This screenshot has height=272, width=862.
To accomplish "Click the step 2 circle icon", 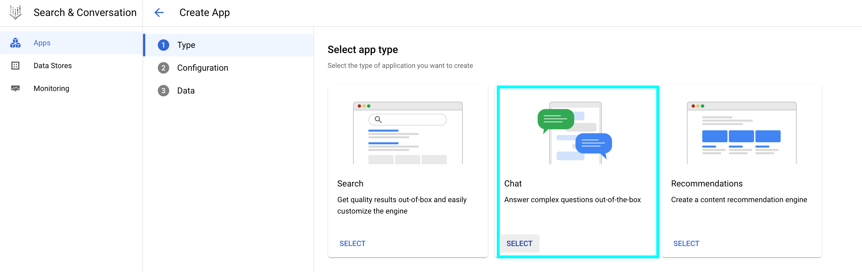I will click(x=163, y=68).
